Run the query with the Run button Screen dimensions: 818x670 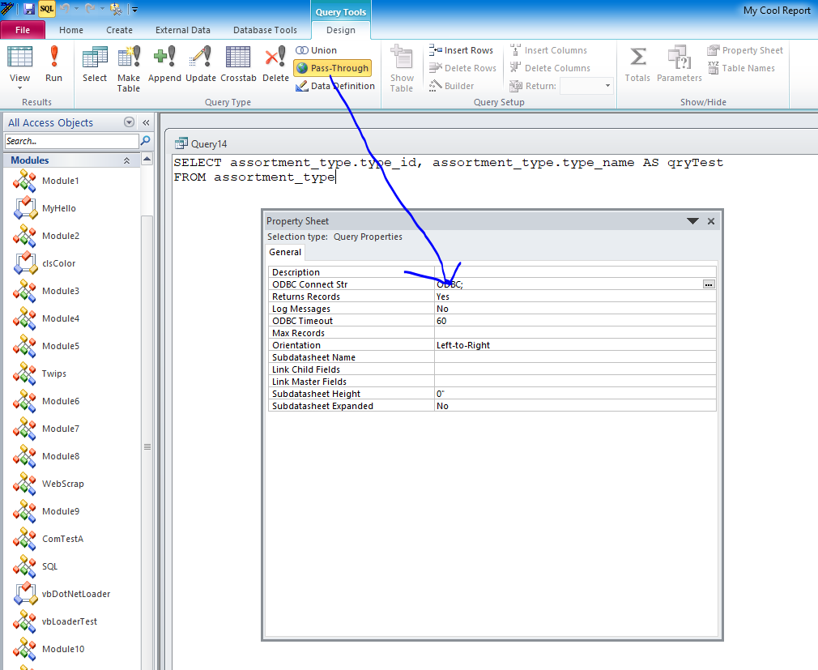click(x=53, y=64)
